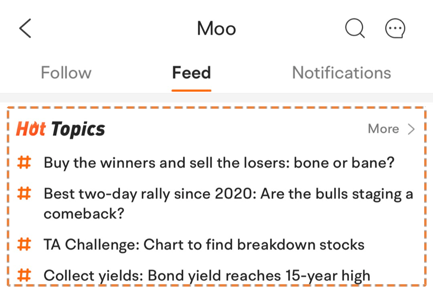Tap More link in Hot Topics

[384, 128]
